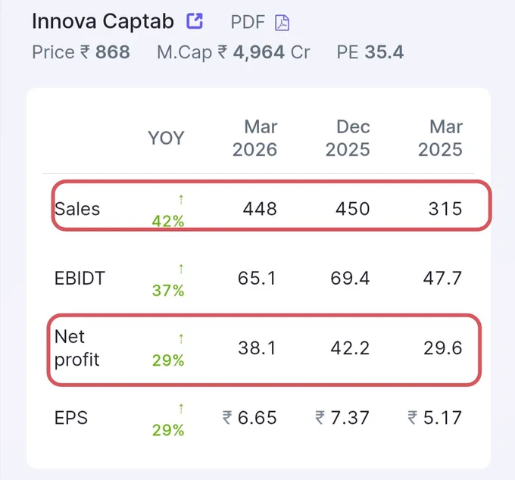Image resolution: width=515 pixels, height=480 pixels.
Task: Click the EPS YOY up arrow
Action: pos(181,408)
